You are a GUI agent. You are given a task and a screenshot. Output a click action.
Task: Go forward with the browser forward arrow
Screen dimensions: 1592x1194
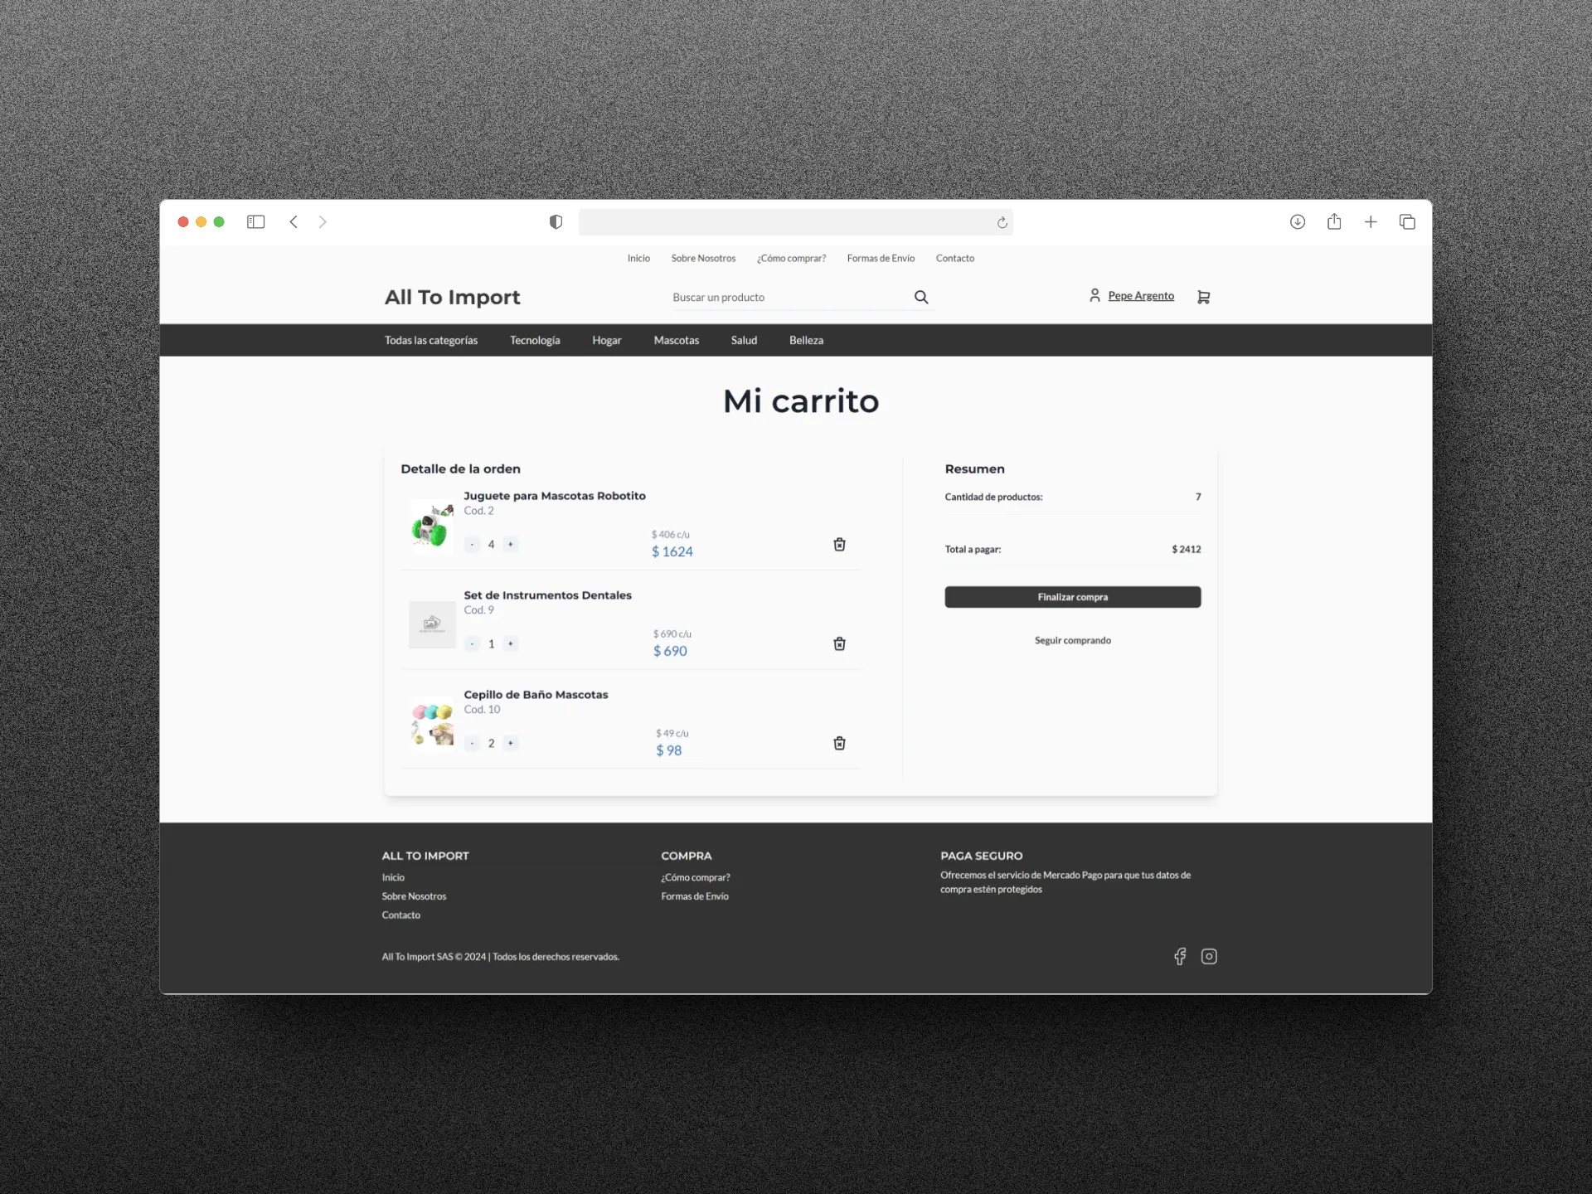[323, 222]
